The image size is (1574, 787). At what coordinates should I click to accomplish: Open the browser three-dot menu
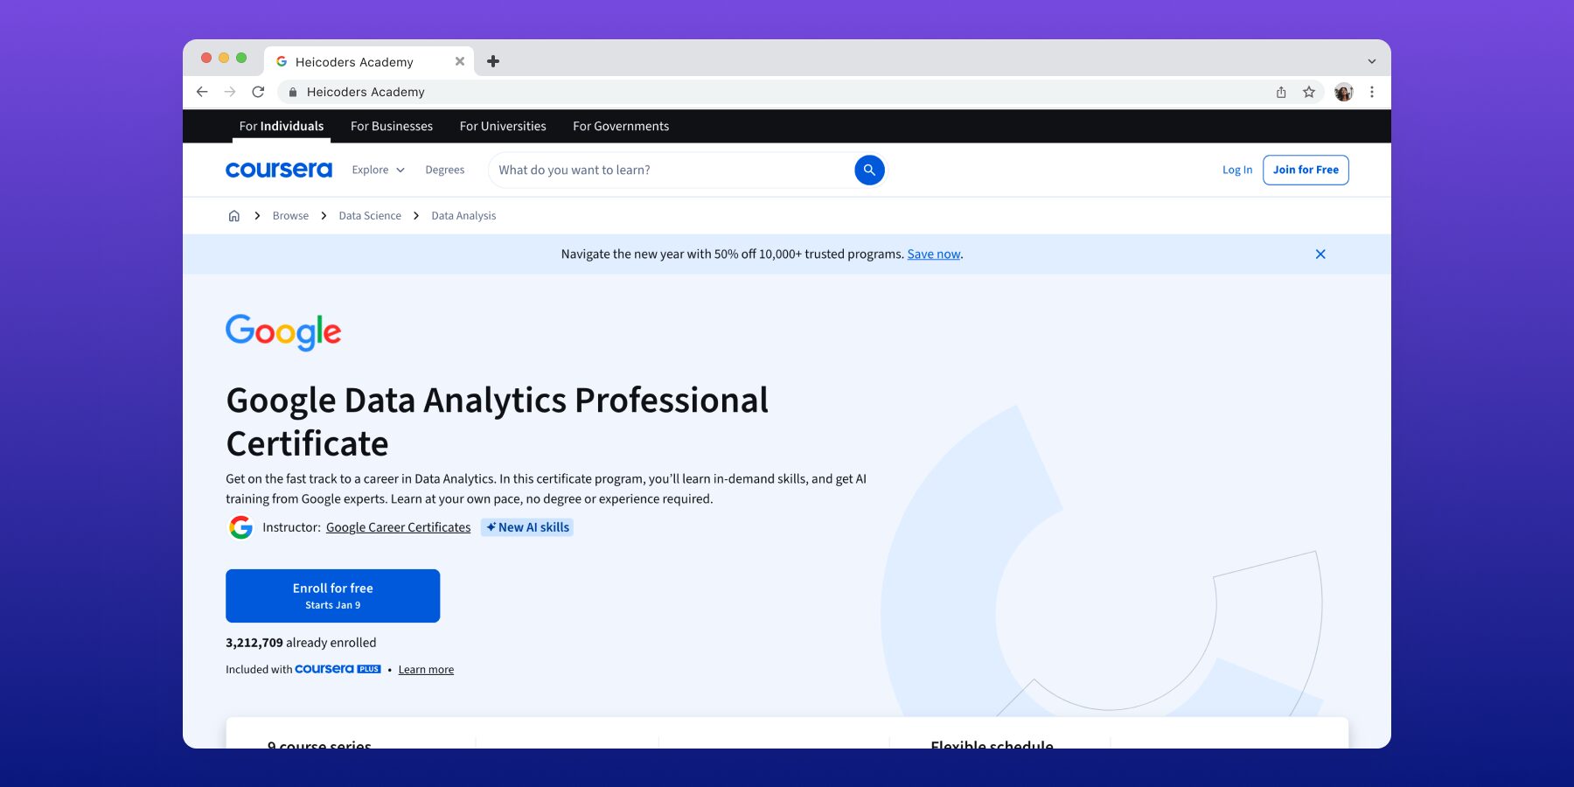pos(1371,92)
